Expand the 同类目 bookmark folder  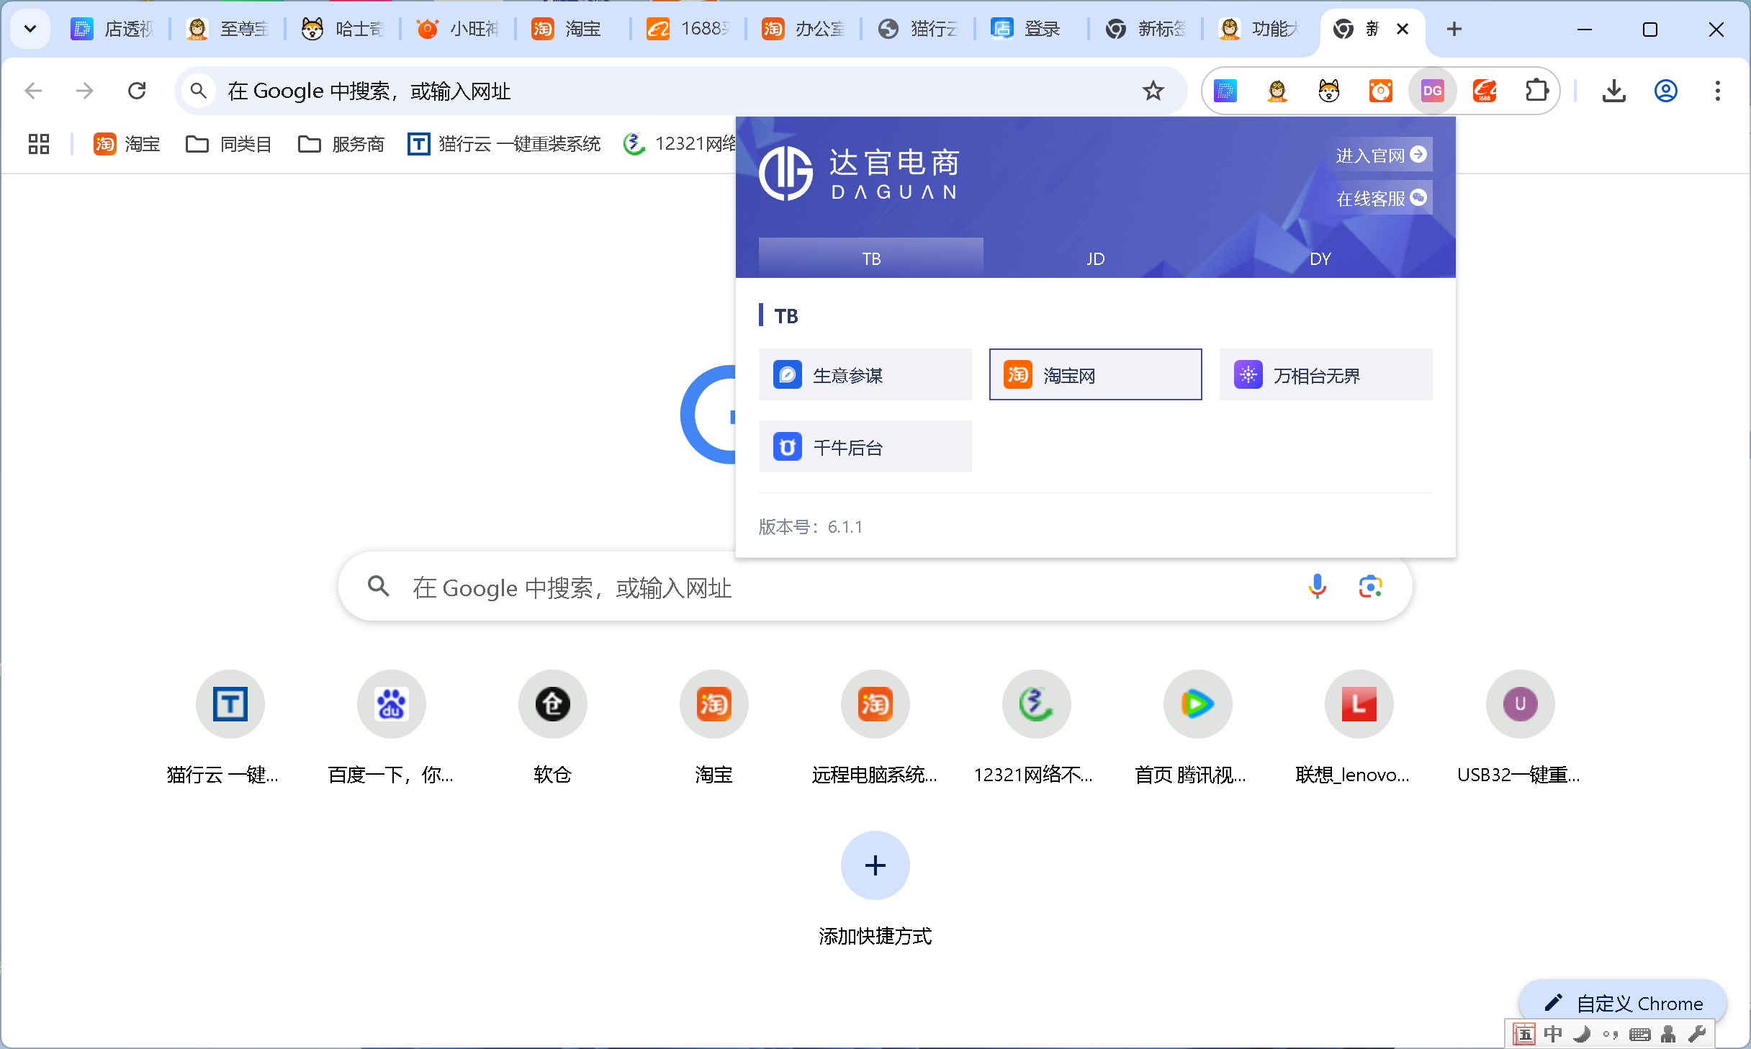click(229, 144)
